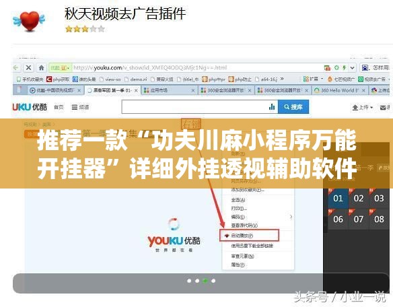
Task: Expand the 编码(E) submenu arrow
Action: (291, 217)
